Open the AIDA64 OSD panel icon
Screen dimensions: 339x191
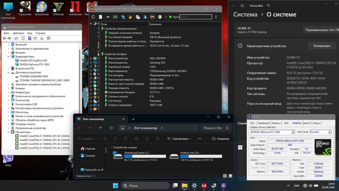point(153,17)
